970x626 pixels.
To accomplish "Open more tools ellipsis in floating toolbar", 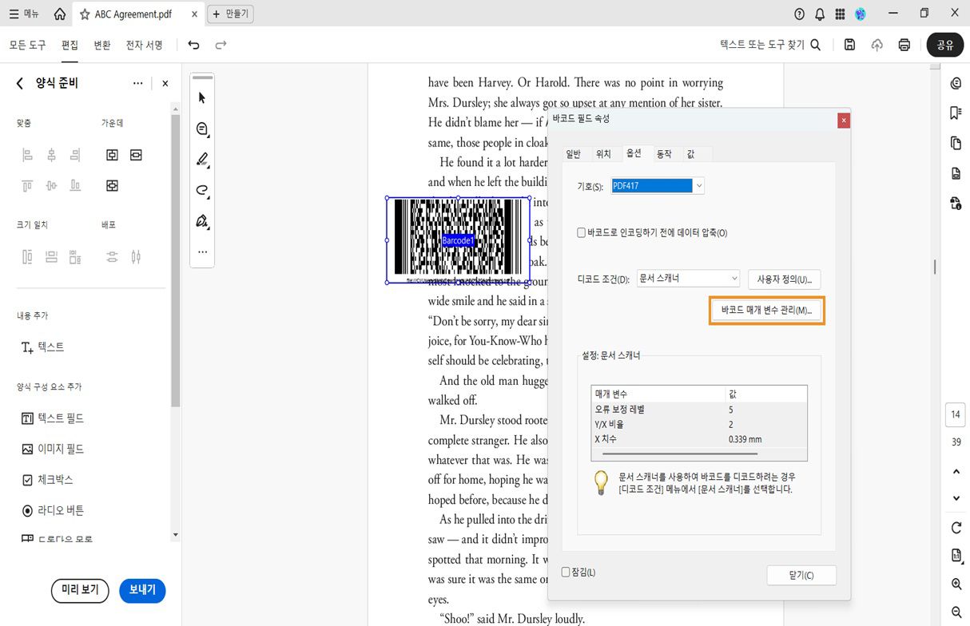I will (x=202, y=252).
